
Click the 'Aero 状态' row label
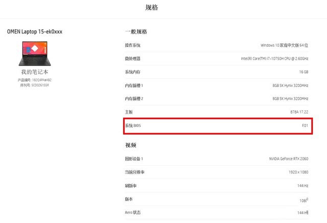133,212
